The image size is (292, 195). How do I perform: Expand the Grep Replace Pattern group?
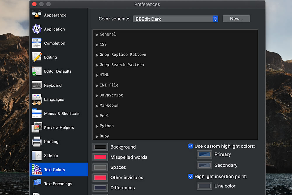coord(97,55)
